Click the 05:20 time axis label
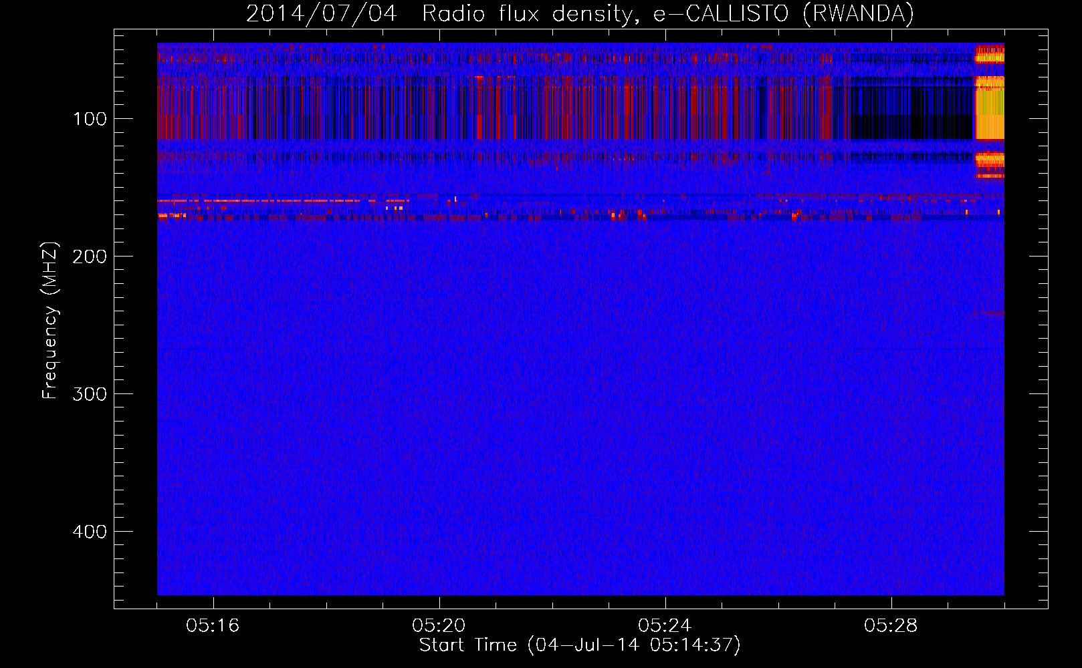1082x668 pixels. tap(439, 626)
